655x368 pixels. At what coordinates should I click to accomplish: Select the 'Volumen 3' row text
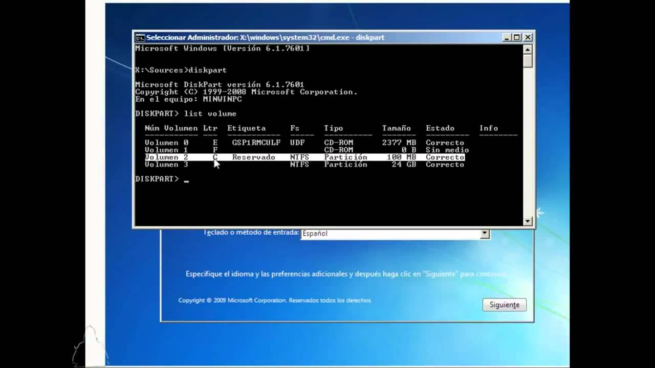coord(166,165)
